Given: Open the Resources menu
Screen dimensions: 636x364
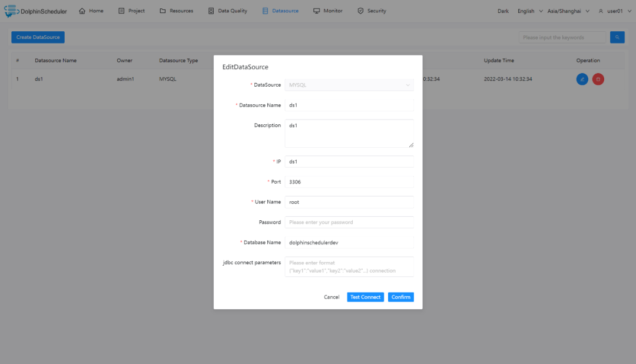Looking at the screenshot, I should [175, 11].
